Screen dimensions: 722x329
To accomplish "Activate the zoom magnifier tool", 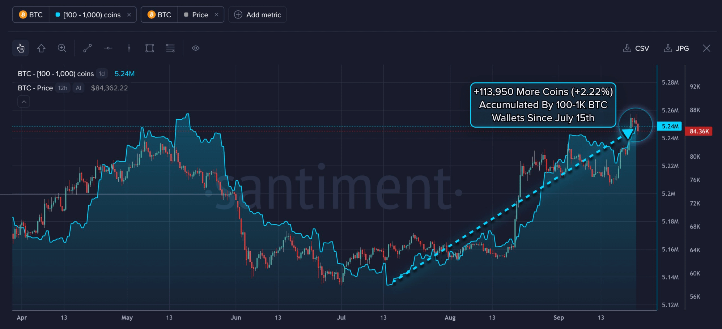I will [62, 48].
